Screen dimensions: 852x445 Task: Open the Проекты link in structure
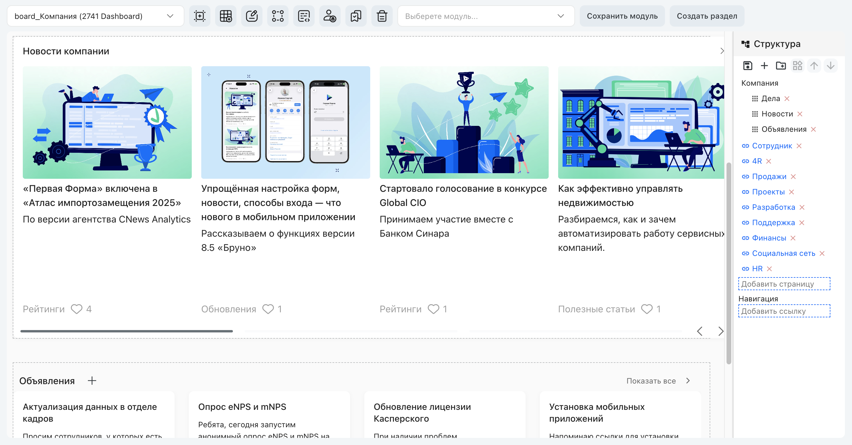pyautogui.click(x=768, y=192)
